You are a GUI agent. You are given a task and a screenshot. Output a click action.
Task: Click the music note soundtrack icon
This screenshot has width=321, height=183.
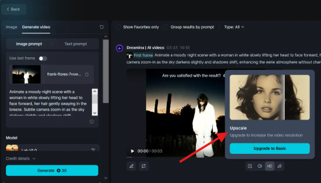coord(279,166)
